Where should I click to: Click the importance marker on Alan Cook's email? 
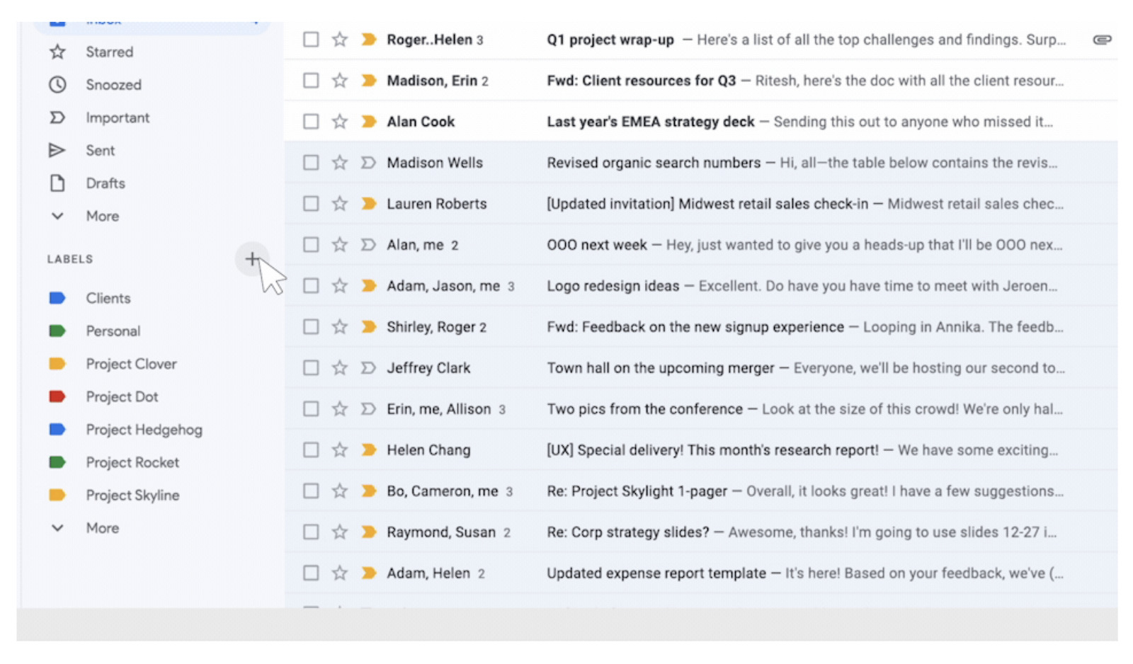point(368,121)
